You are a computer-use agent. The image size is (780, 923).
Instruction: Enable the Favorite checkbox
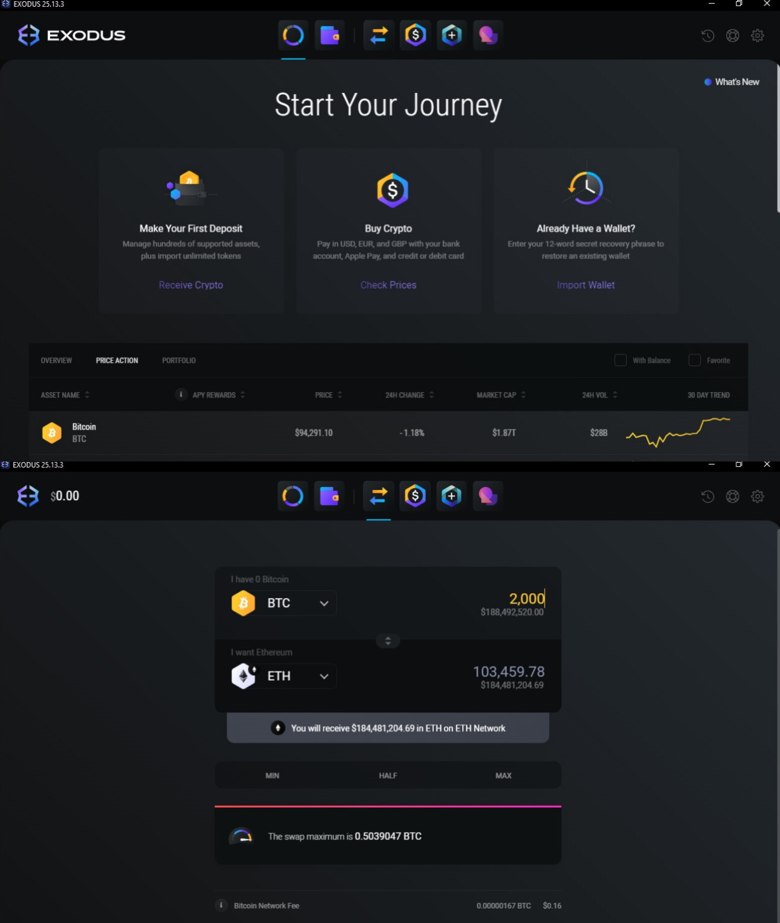click(695, 360)
